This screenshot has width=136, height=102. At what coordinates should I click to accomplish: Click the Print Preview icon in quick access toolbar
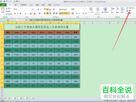pos(14,1)
